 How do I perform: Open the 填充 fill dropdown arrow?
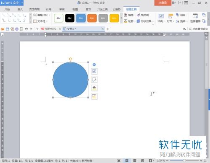click(x=135, y=15)
